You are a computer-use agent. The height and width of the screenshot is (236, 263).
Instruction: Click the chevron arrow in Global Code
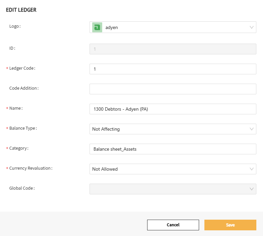pos(252,189)
